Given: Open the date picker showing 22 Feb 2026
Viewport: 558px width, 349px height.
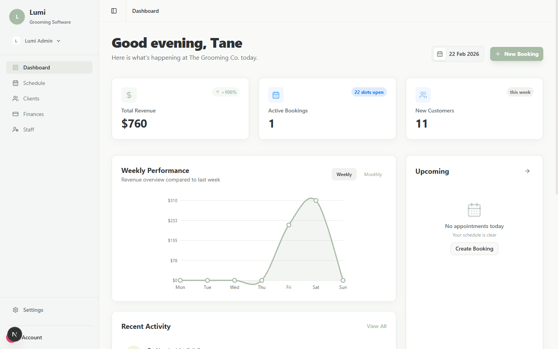Looking at the screenshot, I should (458, 54).
